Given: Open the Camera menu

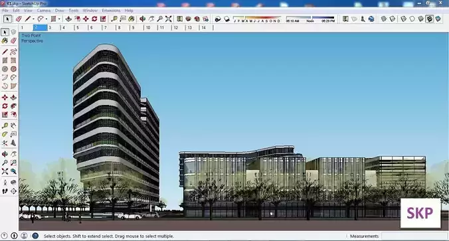Looking at the screenshot, I should 44,11.
